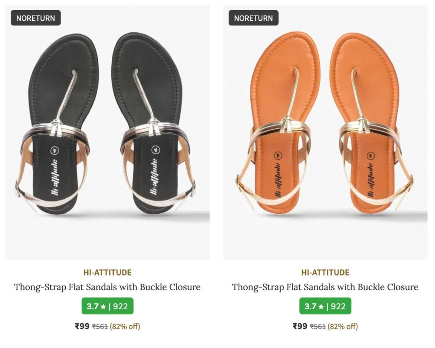This screenshot has width=435, height=348.
Task: Select the black sandals' Thong-Strap Flat Sandals title
Action: (107, 287)
